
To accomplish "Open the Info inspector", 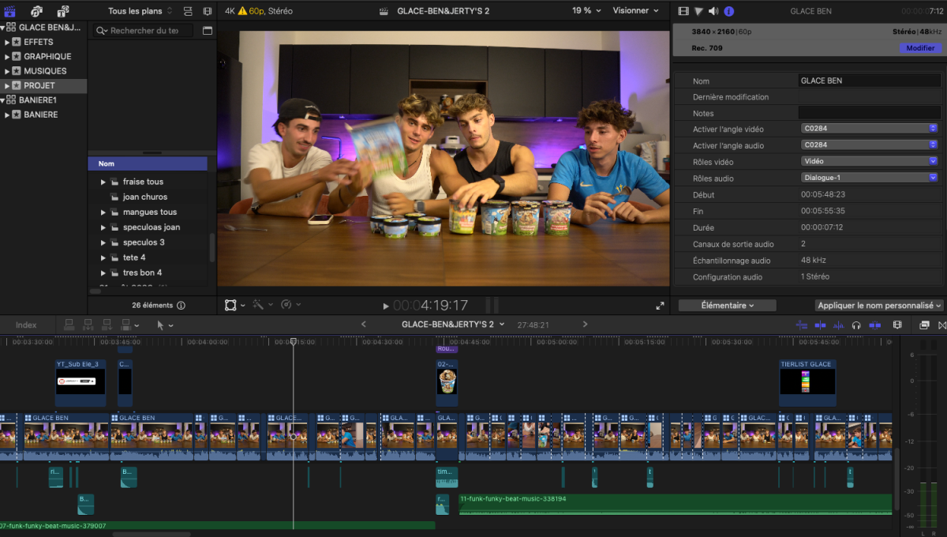I will click(x=728, y=11).
